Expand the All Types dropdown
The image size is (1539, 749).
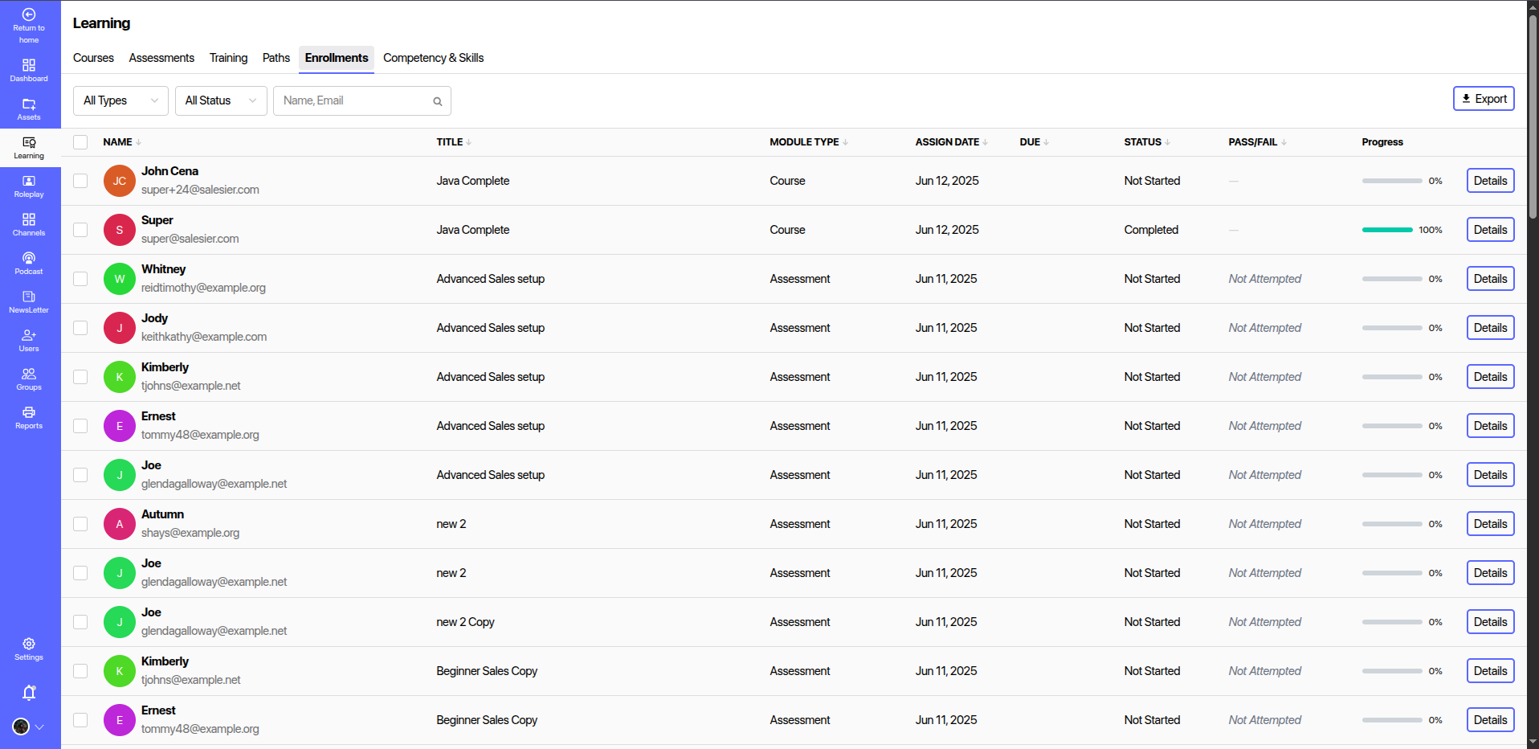tap(120, 100)
